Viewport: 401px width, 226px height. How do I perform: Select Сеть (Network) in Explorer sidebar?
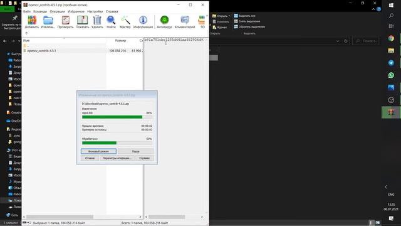pyautogui.click(x=12, y=215)
